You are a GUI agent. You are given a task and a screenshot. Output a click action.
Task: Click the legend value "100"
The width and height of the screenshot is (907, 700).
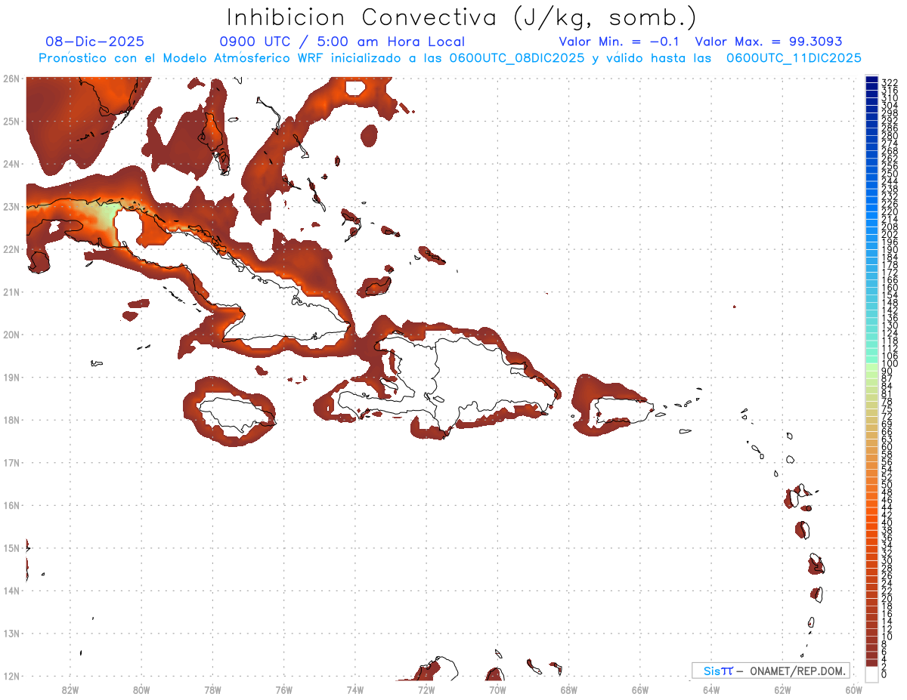point(890,363)
